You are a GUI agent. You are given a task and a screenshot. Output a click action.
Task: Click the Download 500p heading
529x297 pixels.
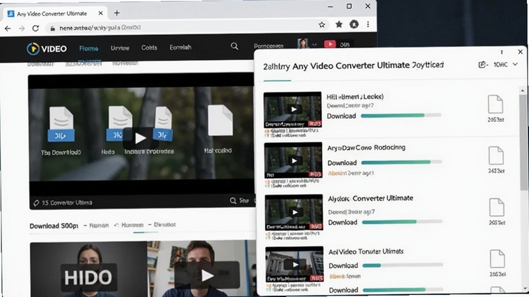(x=54, y=226)
